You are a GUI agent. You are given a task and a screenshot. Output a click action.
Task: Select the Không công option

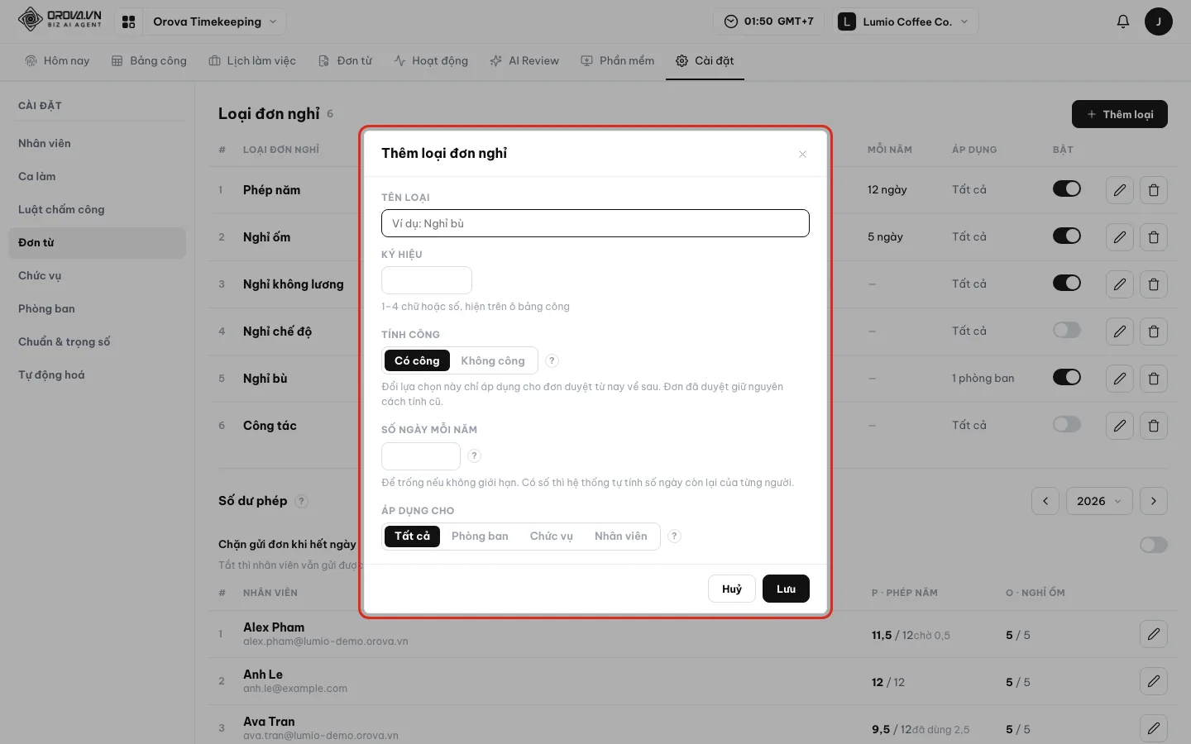493,360
